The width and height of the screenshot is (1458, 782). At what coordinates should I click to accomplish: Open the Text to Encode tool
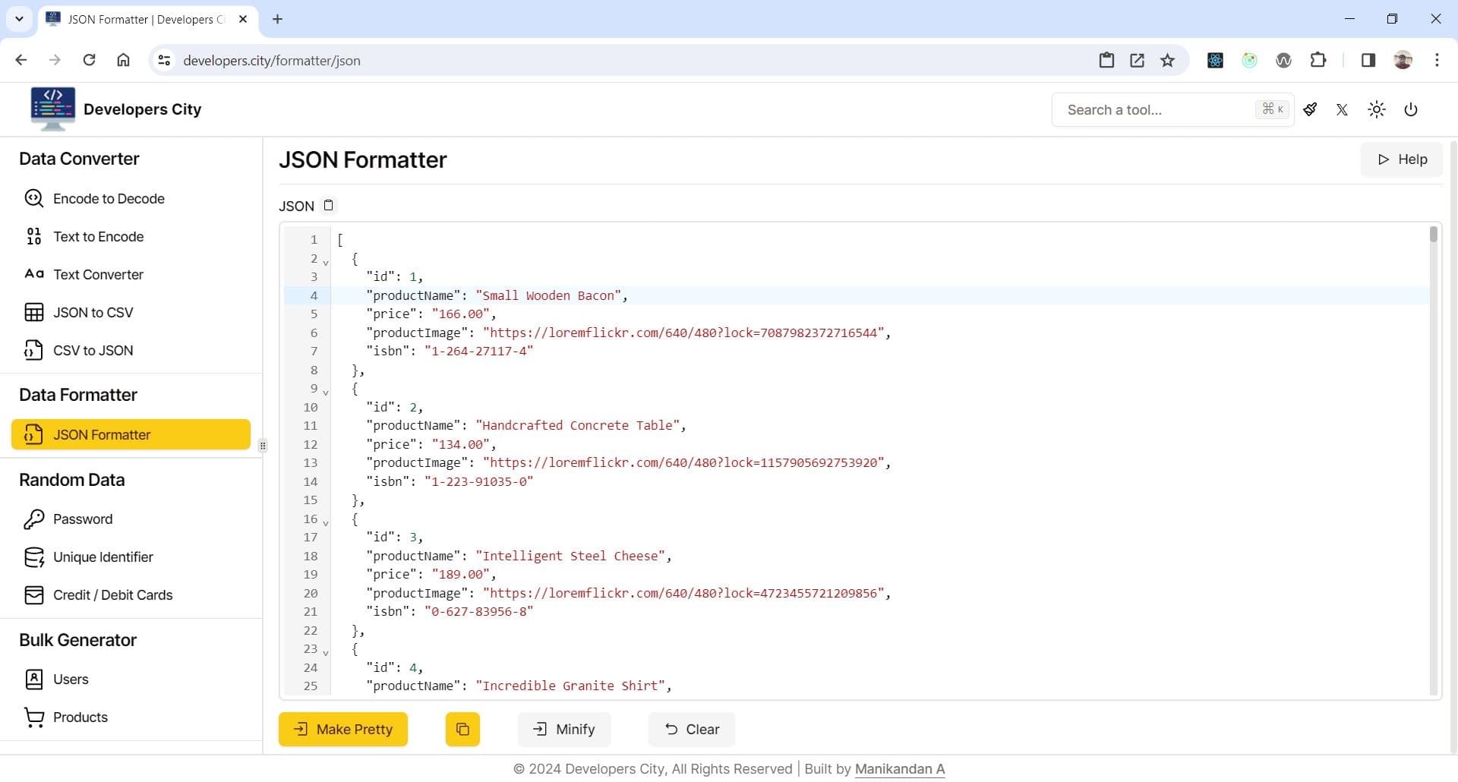point(99,236)
